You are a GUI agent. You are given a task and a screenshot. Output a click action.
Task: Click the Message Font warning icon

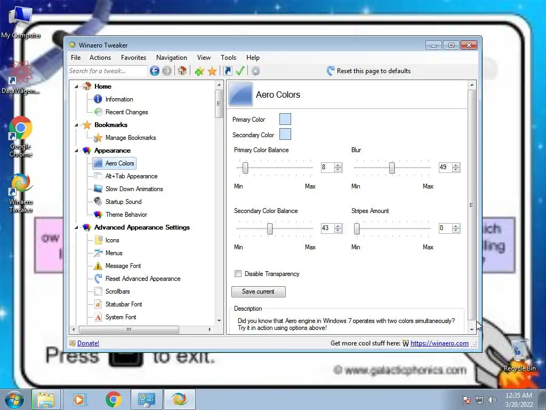98,266
